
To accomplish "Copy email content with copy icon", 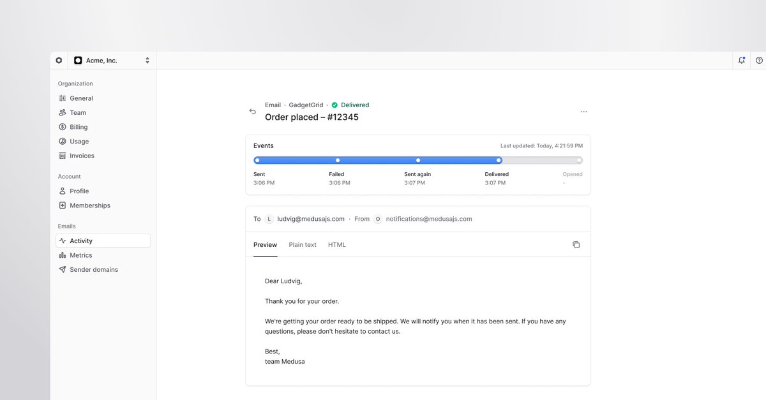I will coord(576,245).
